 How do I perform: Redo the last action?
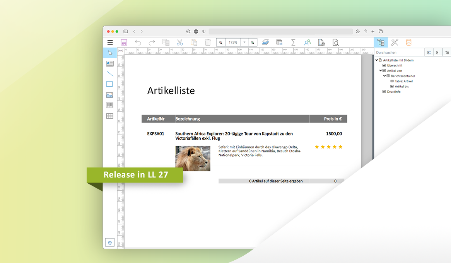point(152,43)
